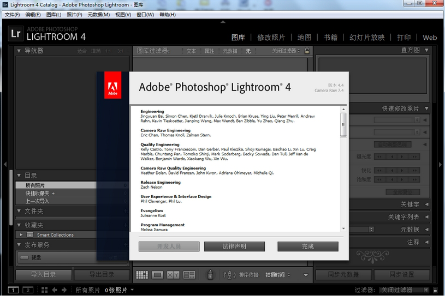445x307 pixels.
Task: Switch to the 幻灯片放映 module
Action: click(367, 38)
